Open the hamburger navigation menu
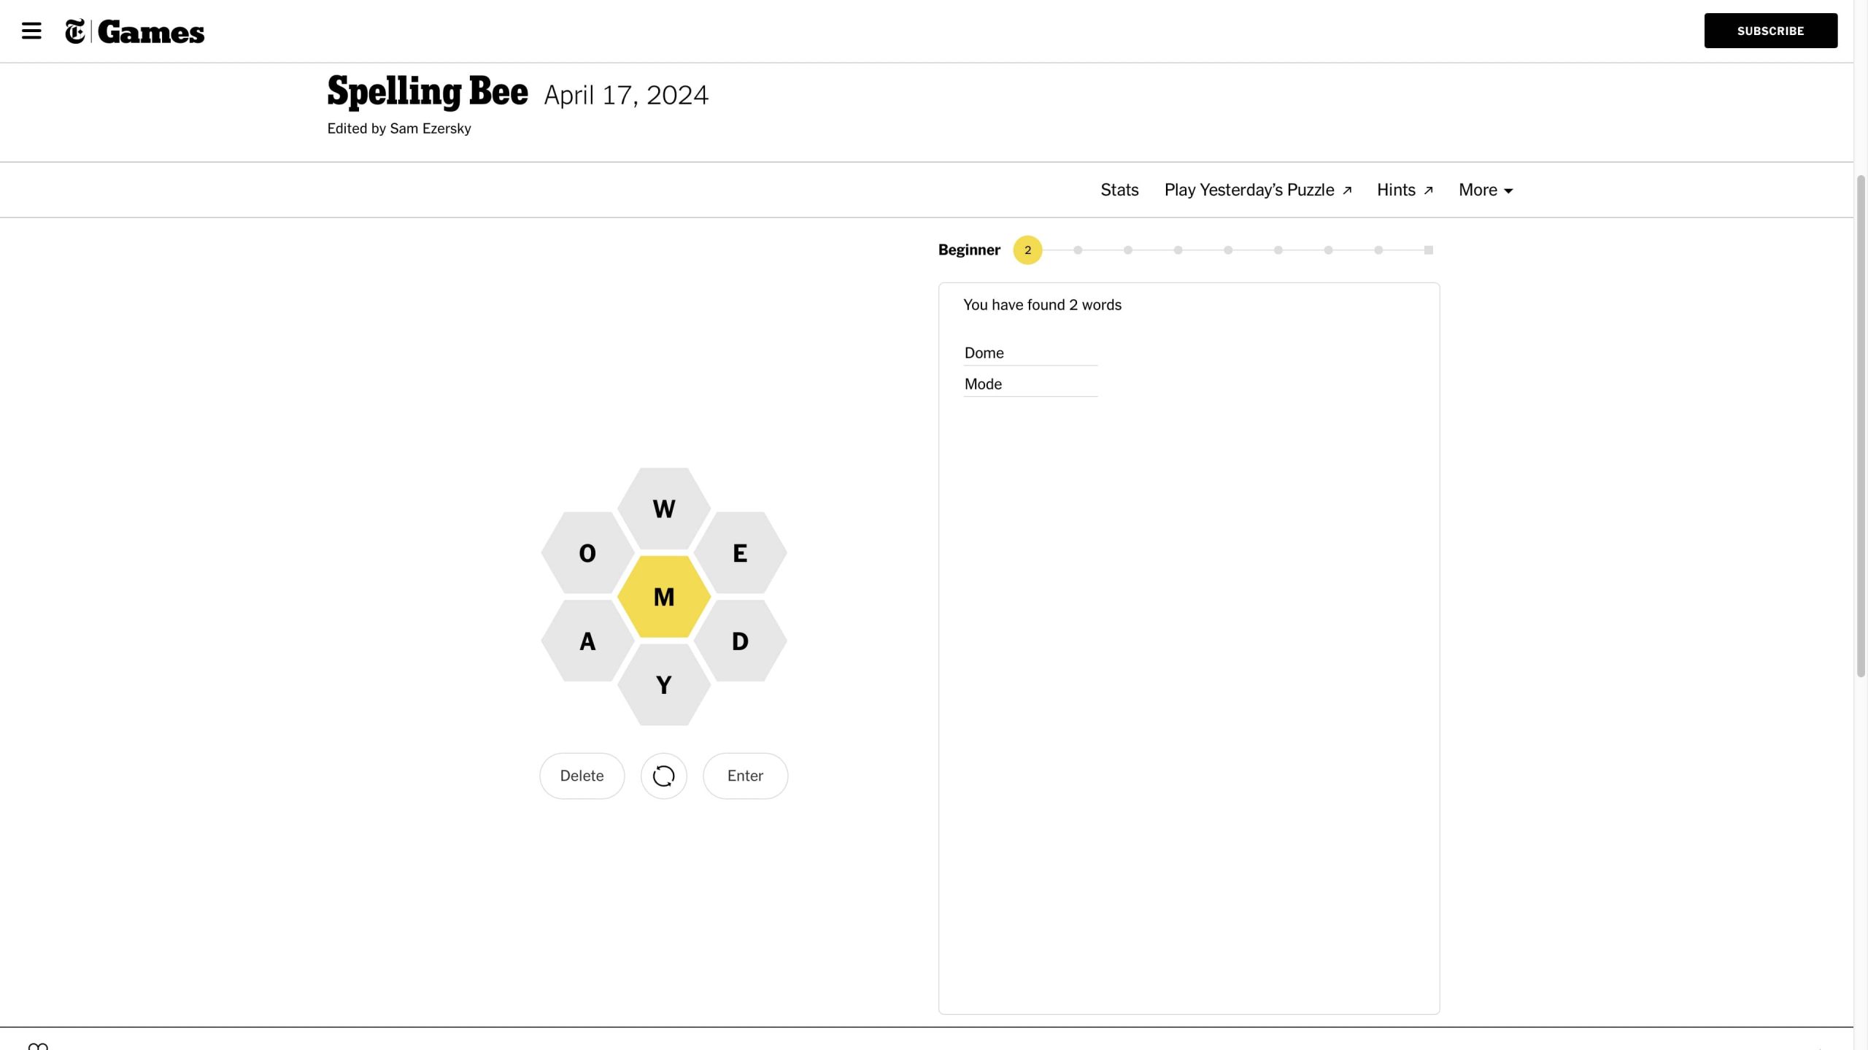The width and height of the screenshot is (1868, 1050). click(x=31, y=31)
